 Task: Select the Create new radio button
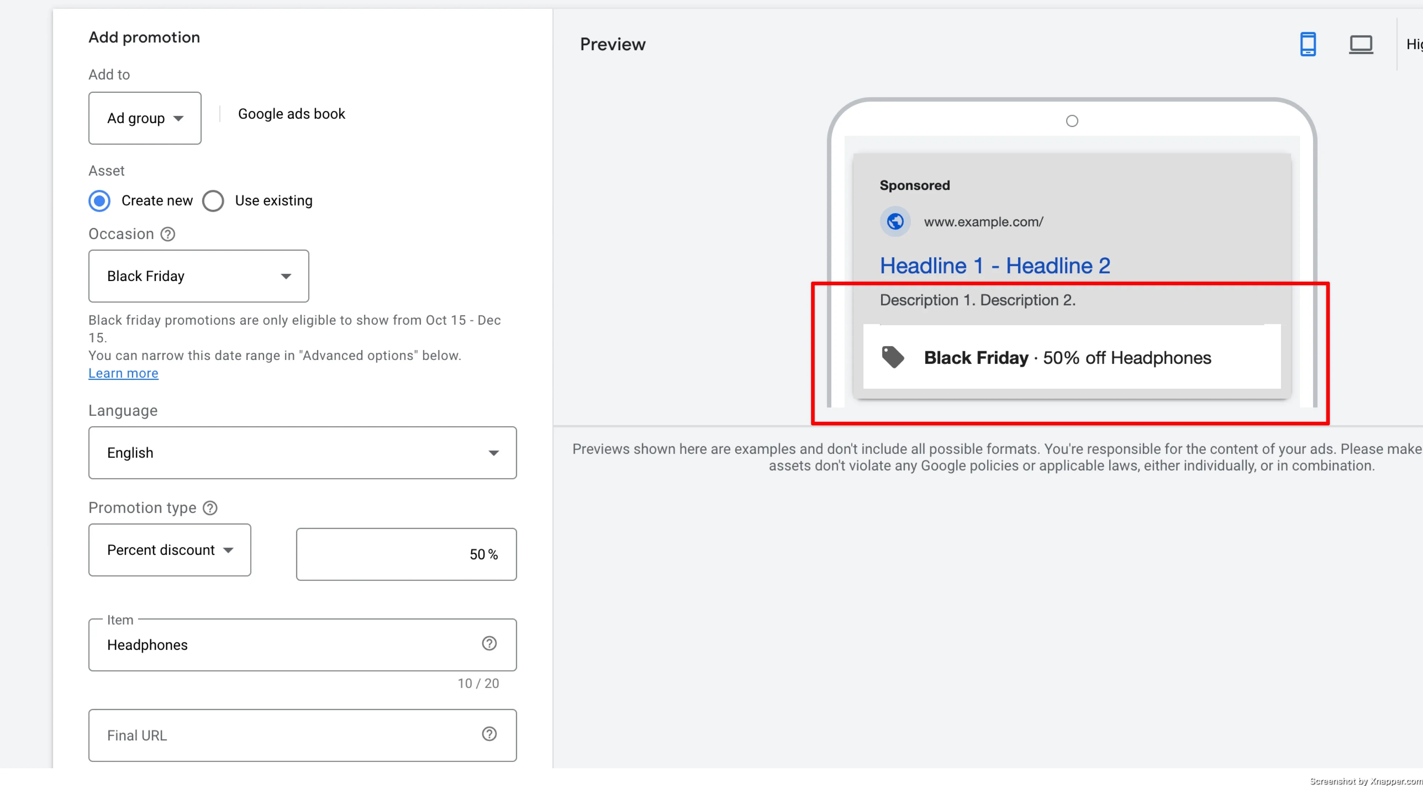[100, 201]
